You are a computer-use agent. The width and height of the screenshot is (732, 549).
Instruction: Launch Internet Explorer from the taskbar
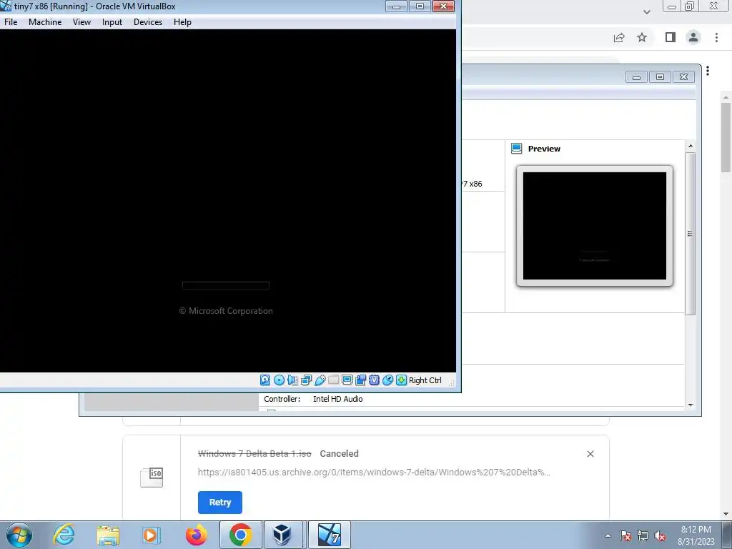[x=64, y=535]
